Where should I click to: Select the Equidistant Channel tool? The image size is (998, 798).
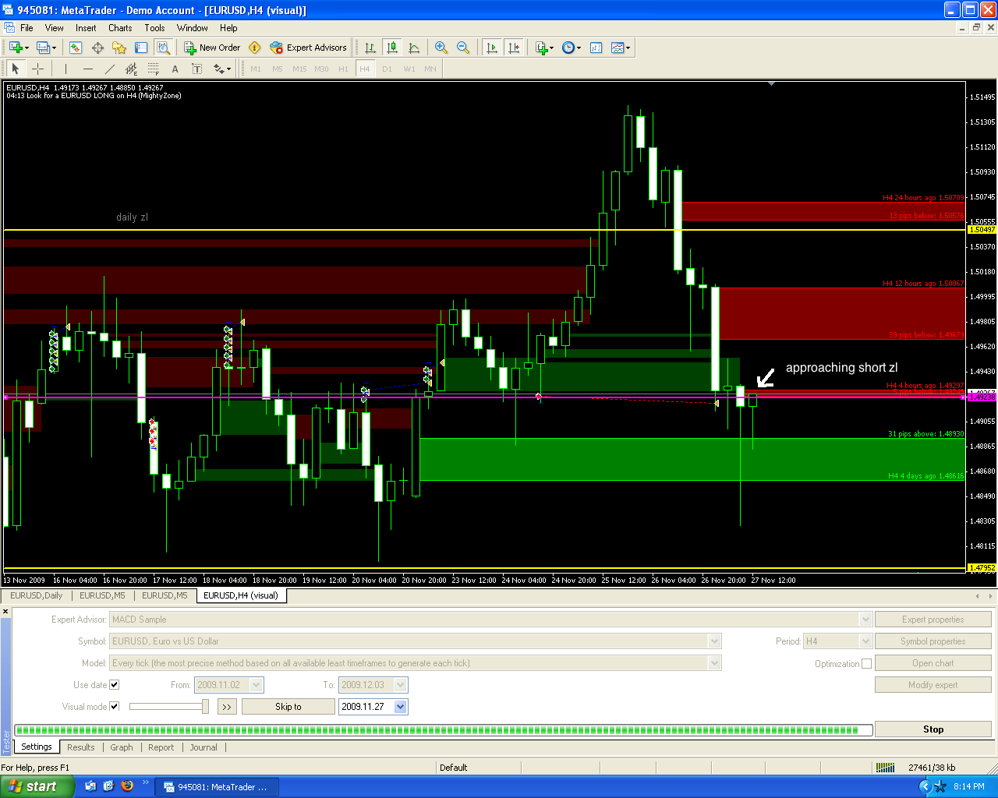pos(131,69)
